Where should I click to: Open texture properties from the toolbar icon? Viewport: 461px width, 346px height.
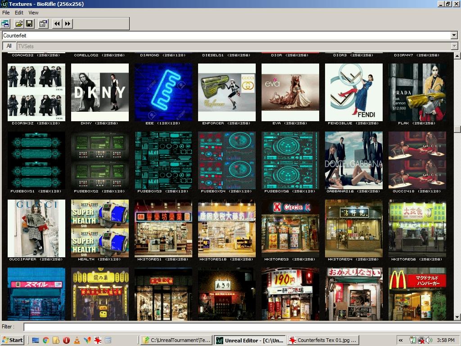point(43,23)
